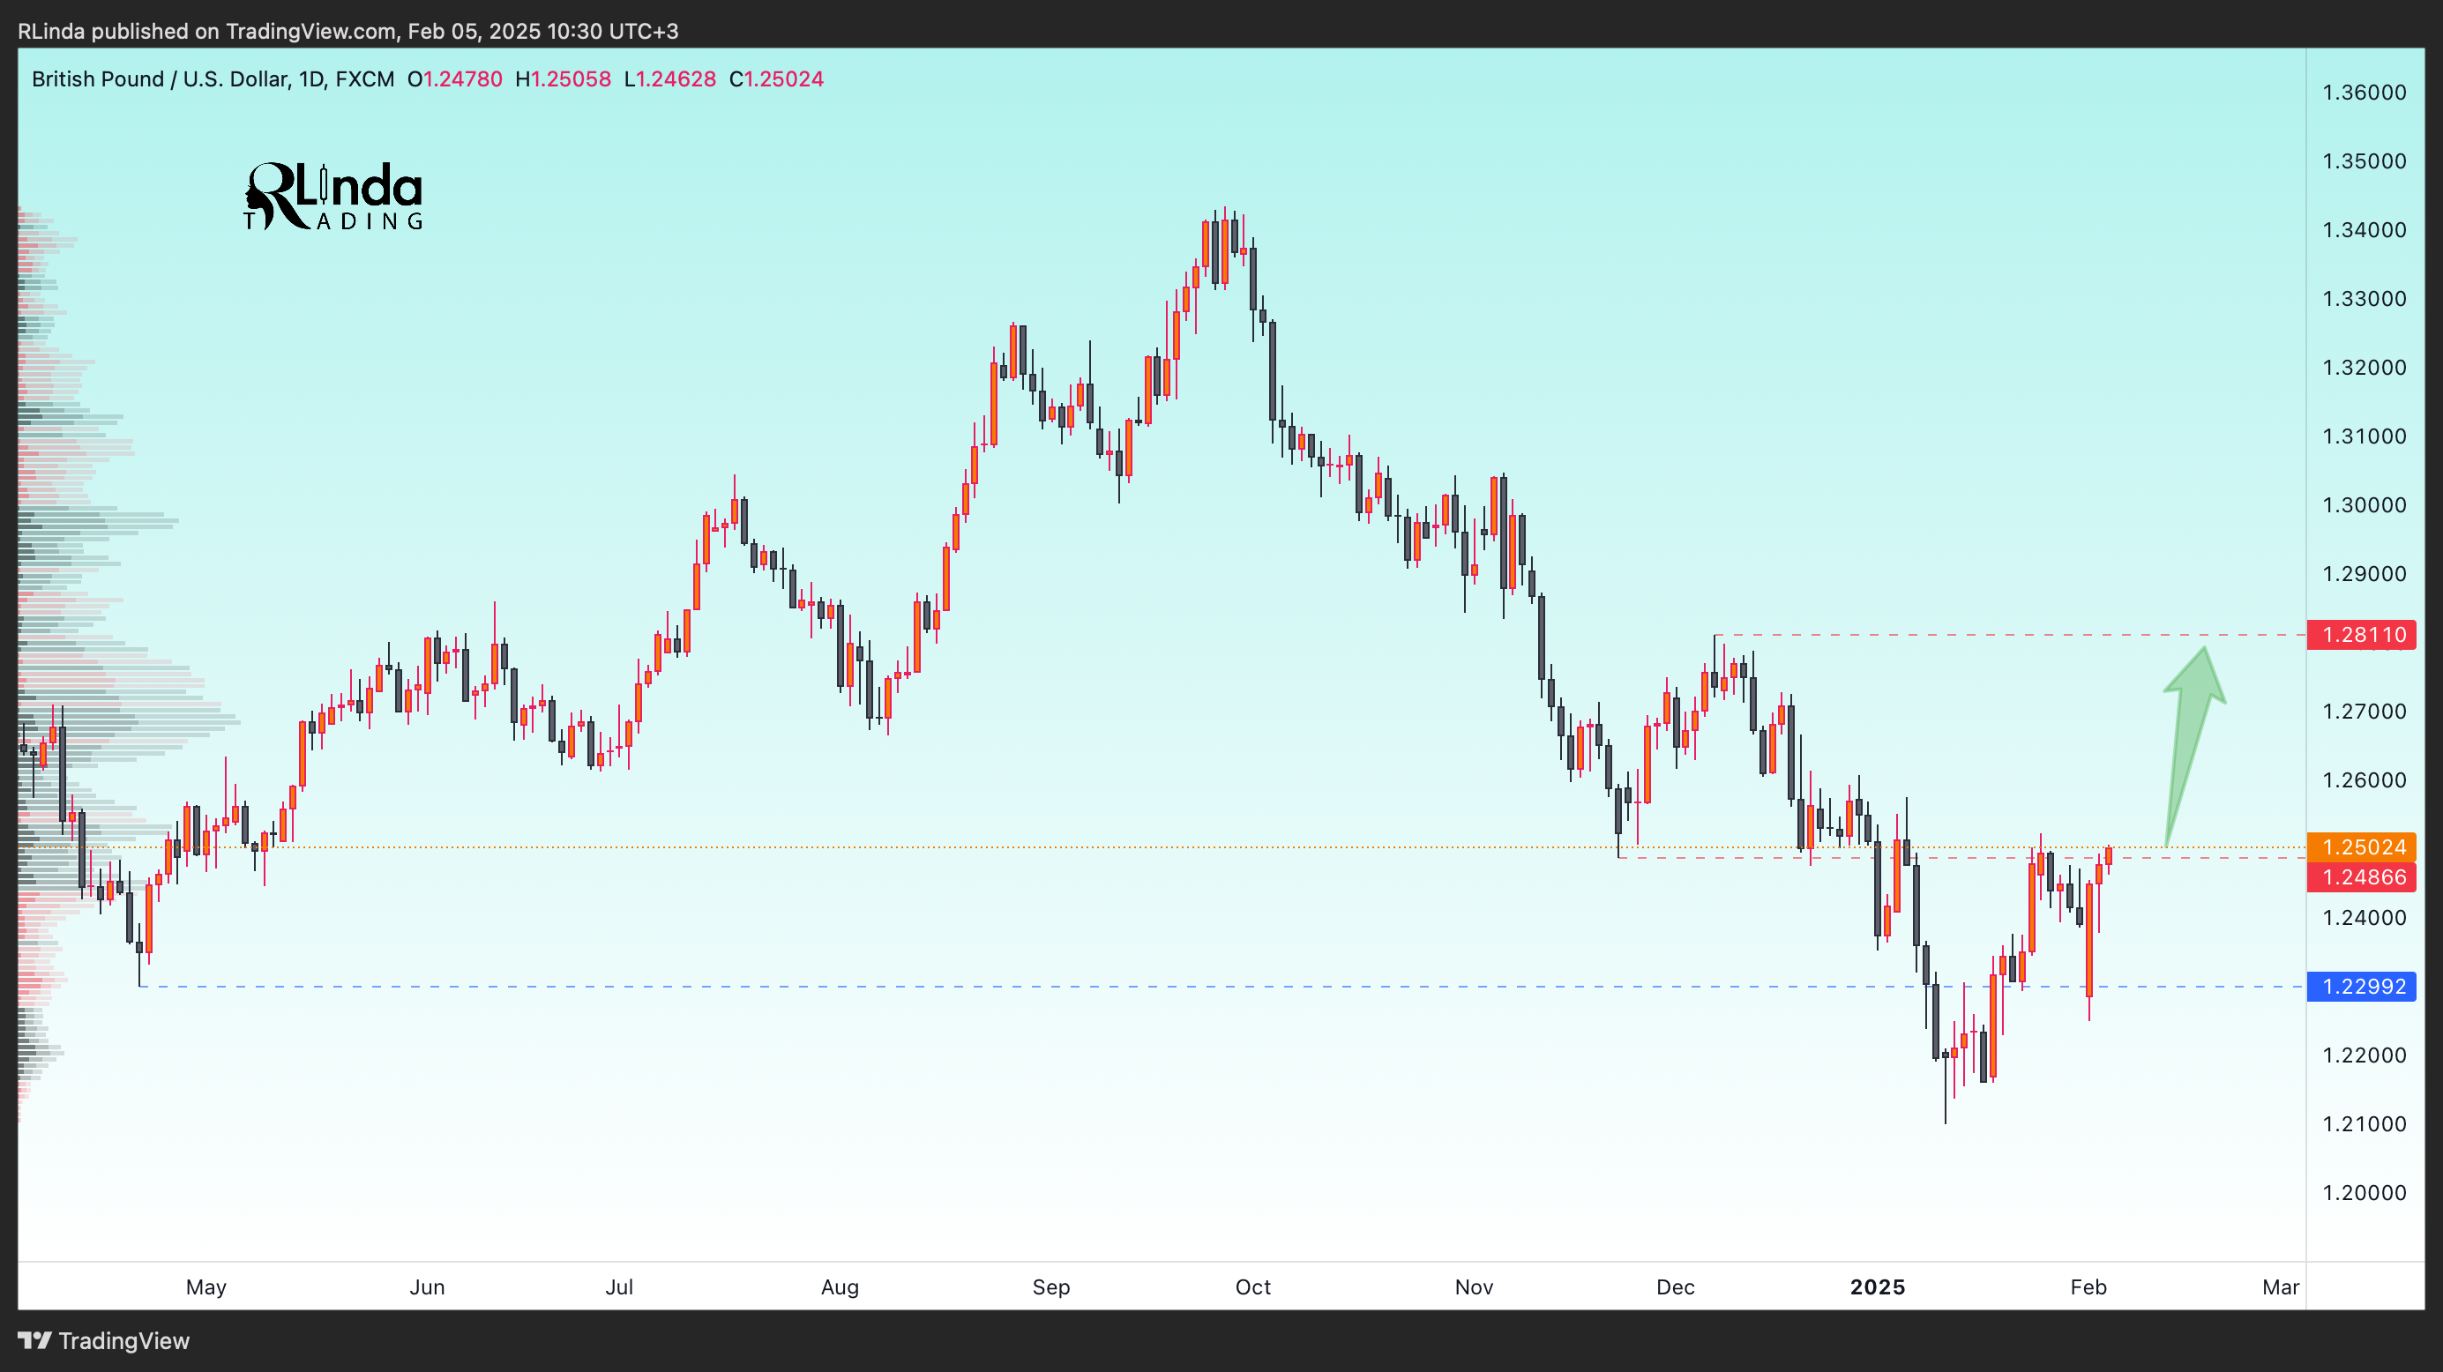2443x1372 pixels.
Task: Click the 1.34000 price axis tick
Action: pyautogui.click(x=2365, y=229)
